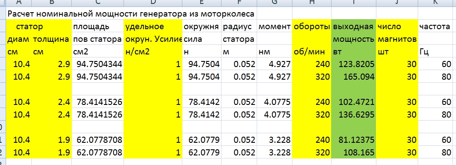Select output power cell 108.165

(353, 152)
